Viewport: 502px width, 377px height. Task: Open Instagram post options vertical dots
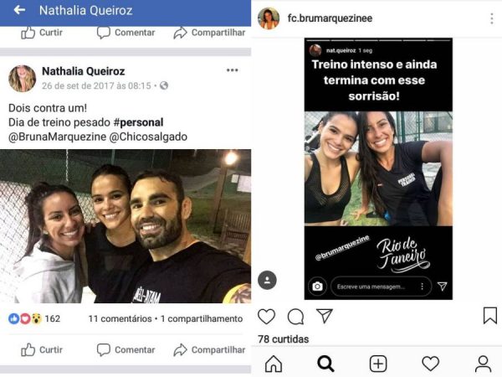[492, 18]
